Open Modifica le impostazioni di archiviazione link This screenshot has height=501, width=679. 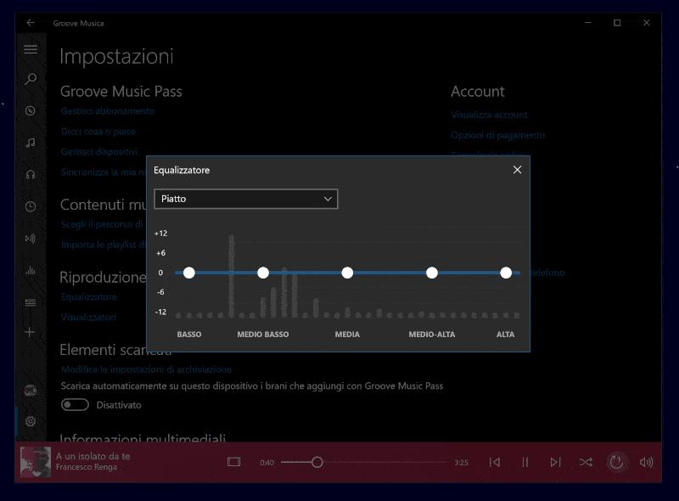(146, 369)
